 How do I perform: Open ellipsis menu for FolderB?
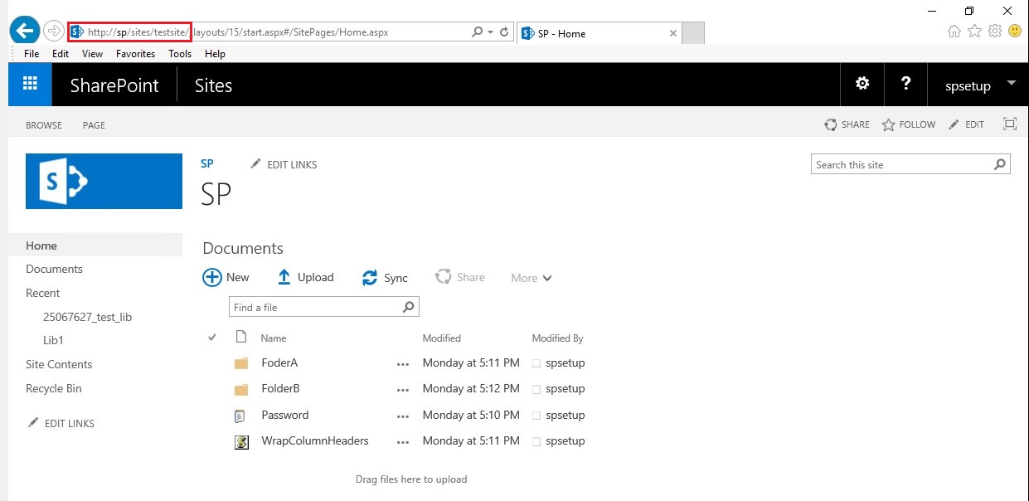[403, 389]
